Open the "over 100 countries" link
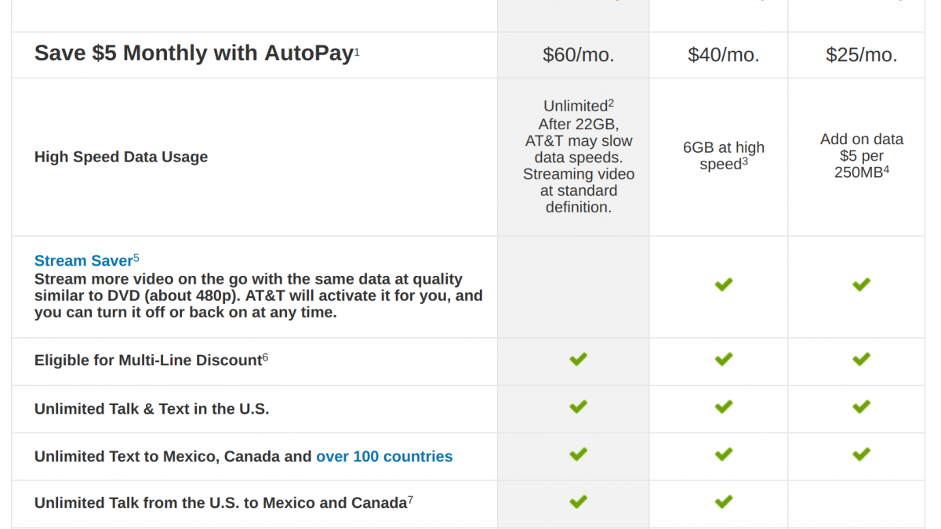 point(384,456)
